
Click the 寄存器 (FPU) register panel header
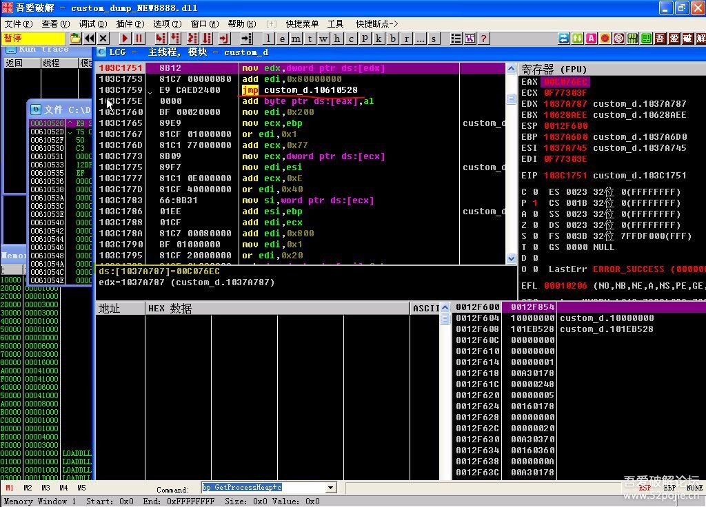(612, 70)
